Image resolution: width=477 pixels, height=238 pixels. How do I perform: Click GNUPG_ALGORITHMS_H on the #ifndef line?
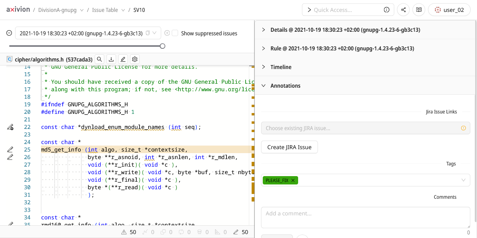pyautogui.click(x=98, y=104)
